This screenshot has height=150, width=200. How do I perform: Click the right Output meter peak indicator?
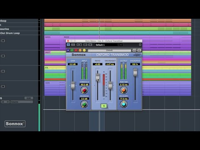pyautogui.click(x=126, y=63)
